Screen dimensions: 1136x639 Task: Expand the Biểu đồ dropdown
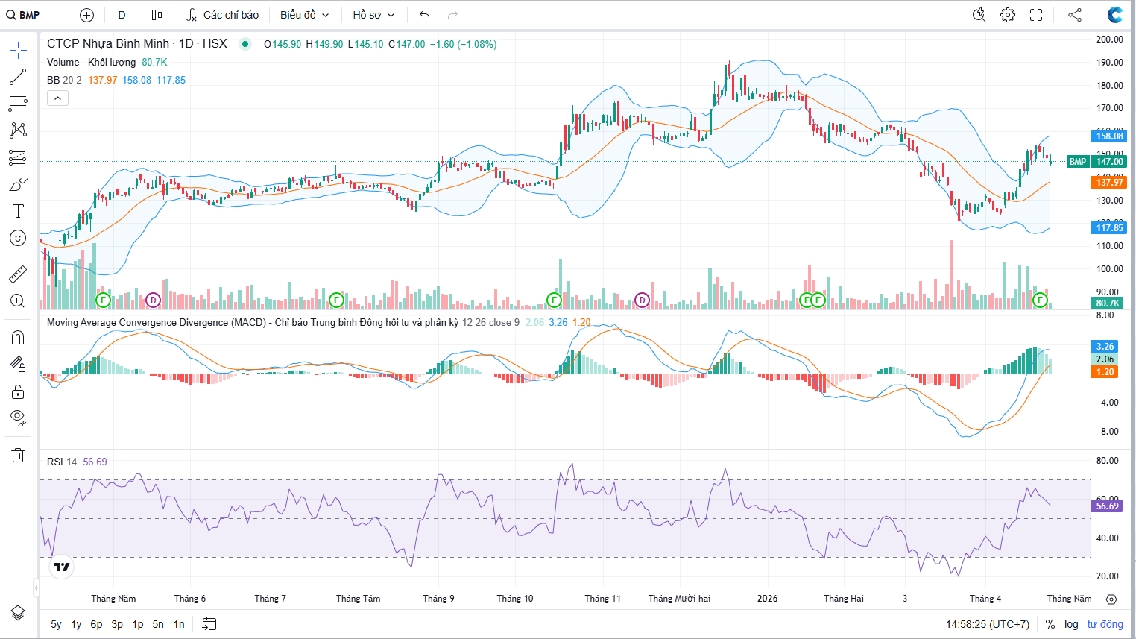tap(304, 15)
